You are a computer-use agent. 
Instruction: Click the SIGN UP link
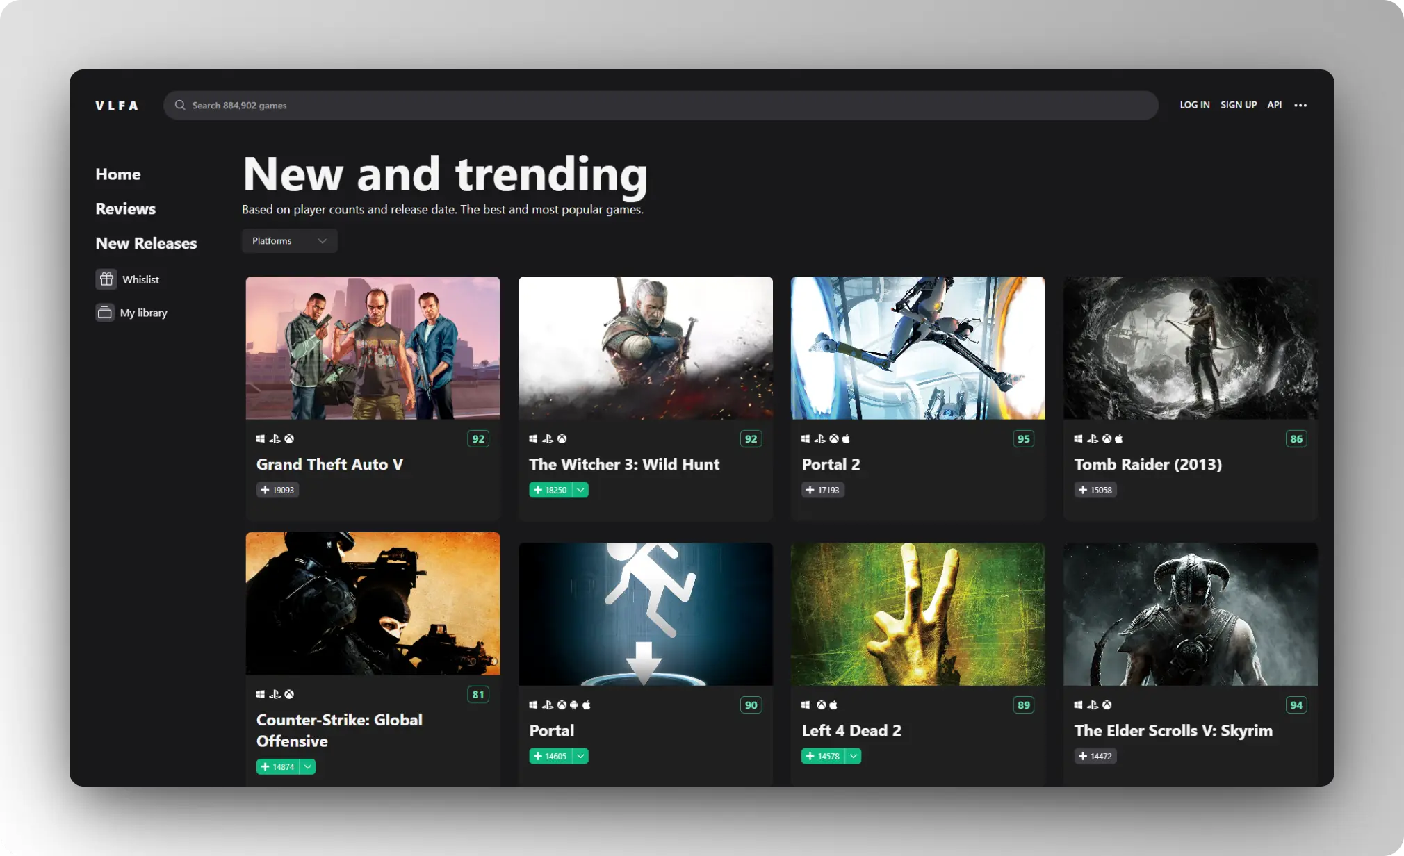tap(1239, 105)
